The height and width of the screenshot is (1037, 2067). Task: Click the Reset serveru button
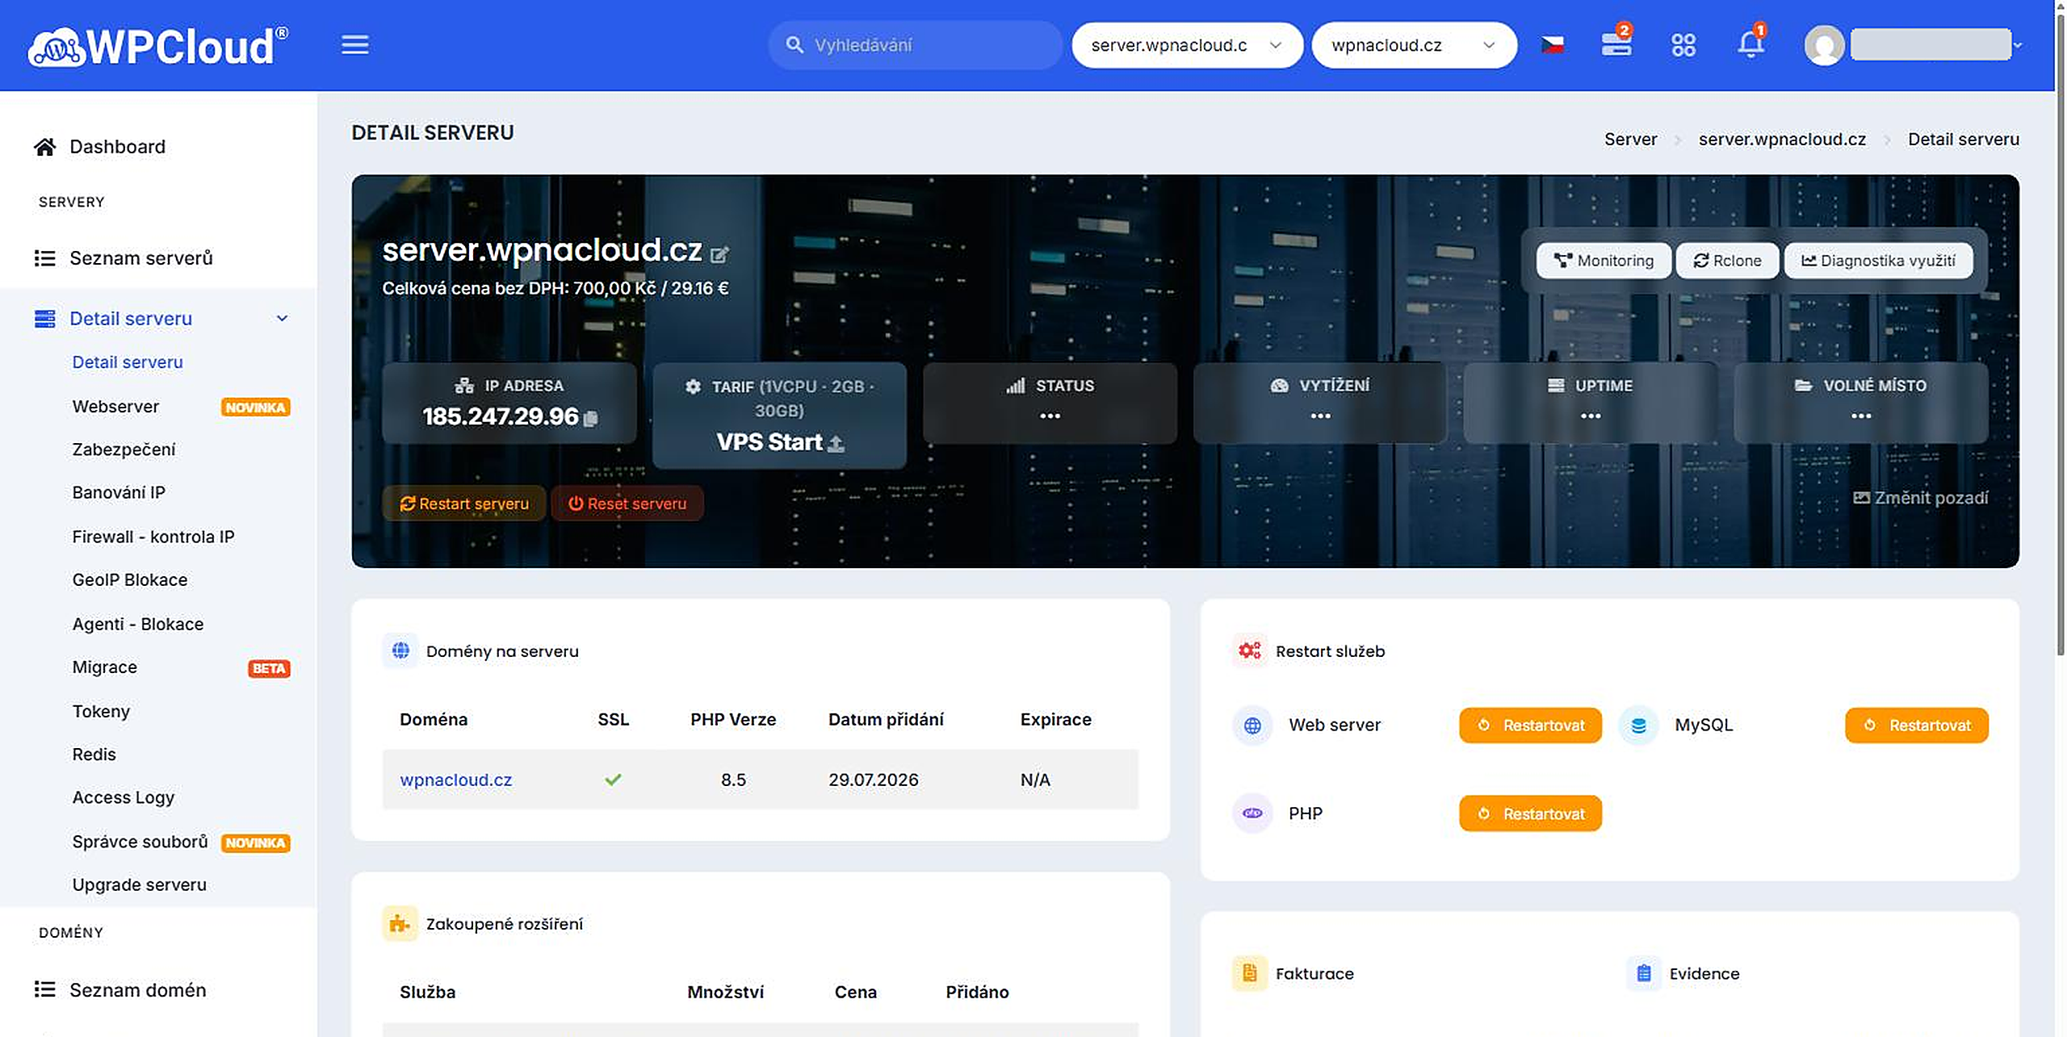coord(627,504)
